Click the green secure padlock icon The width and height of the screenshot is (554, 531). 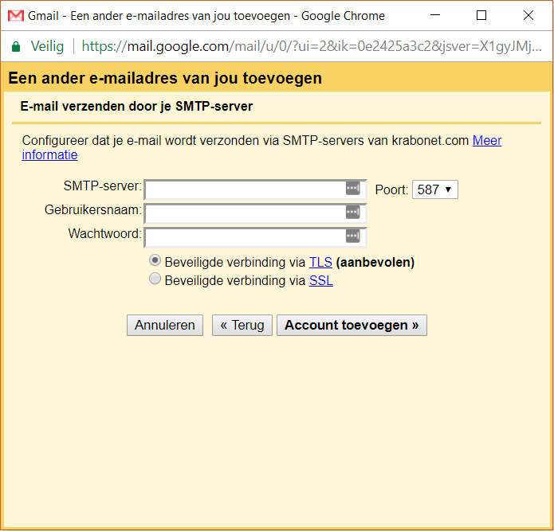click(16, 46)
